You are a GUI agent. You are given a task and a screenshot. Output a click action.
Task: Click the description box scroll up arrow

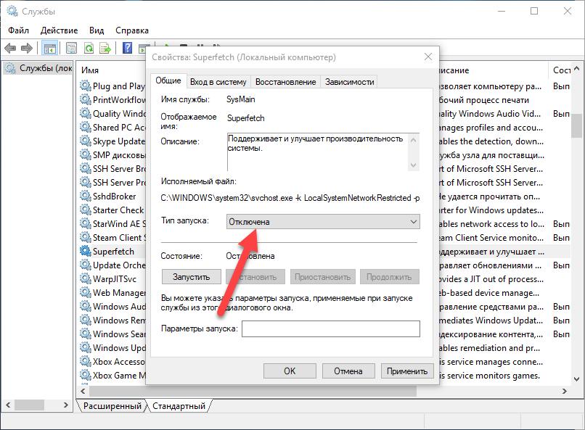click(x=414, y=140)
